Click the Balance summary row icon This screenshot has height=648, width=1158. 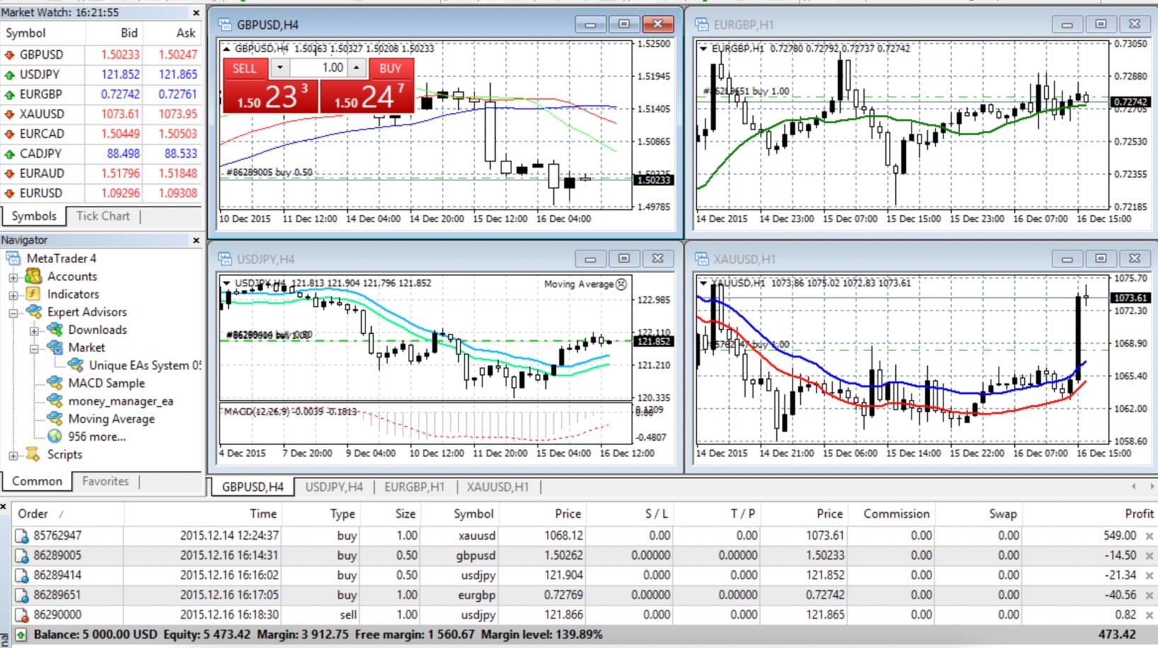(21, 635)
